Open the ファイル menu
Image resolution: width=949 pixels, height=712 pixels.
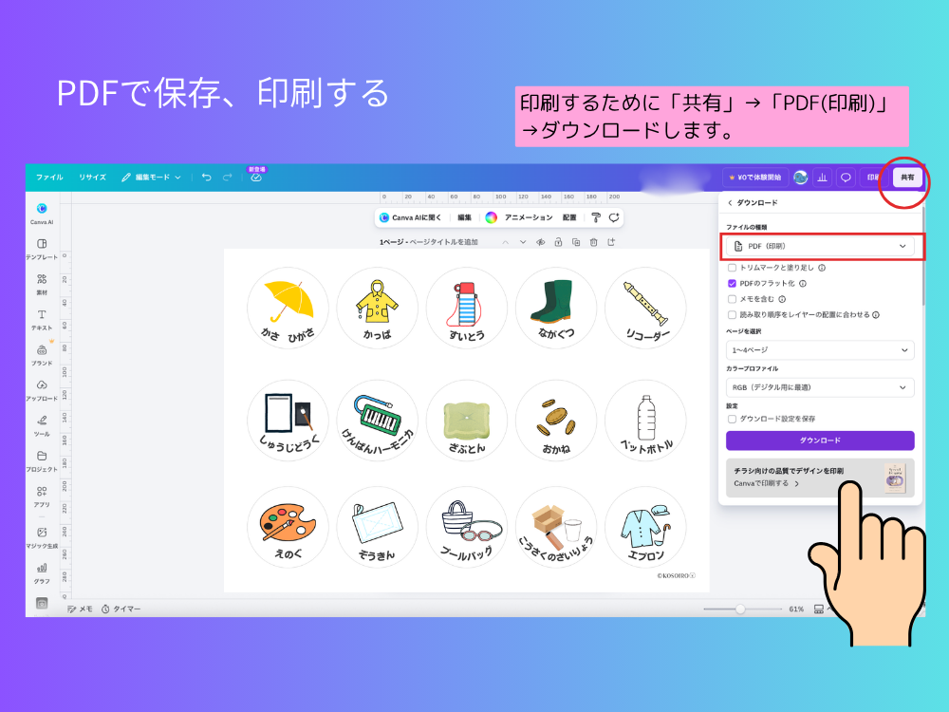point(49,178)
